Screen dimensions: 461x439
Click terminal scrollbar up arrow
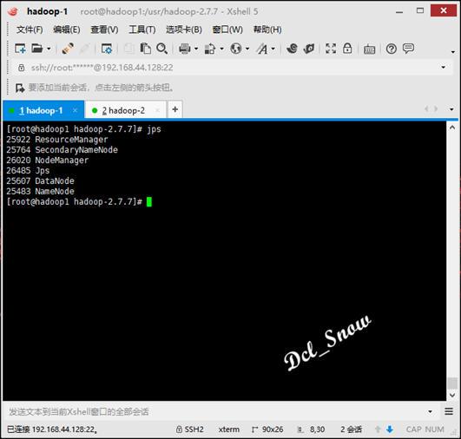click(x=452, y=128)
